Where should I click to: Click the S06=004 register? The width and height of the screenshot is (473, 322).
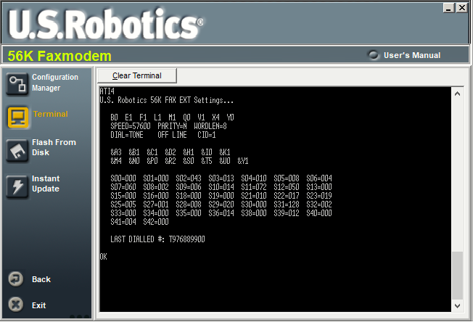pyautogui.click(x=319, y=178)
